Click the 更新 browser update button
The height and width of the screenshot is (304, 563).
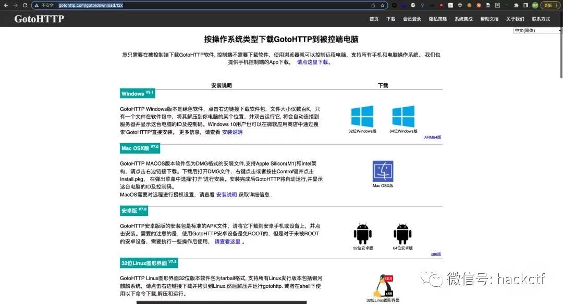point(547,5)
